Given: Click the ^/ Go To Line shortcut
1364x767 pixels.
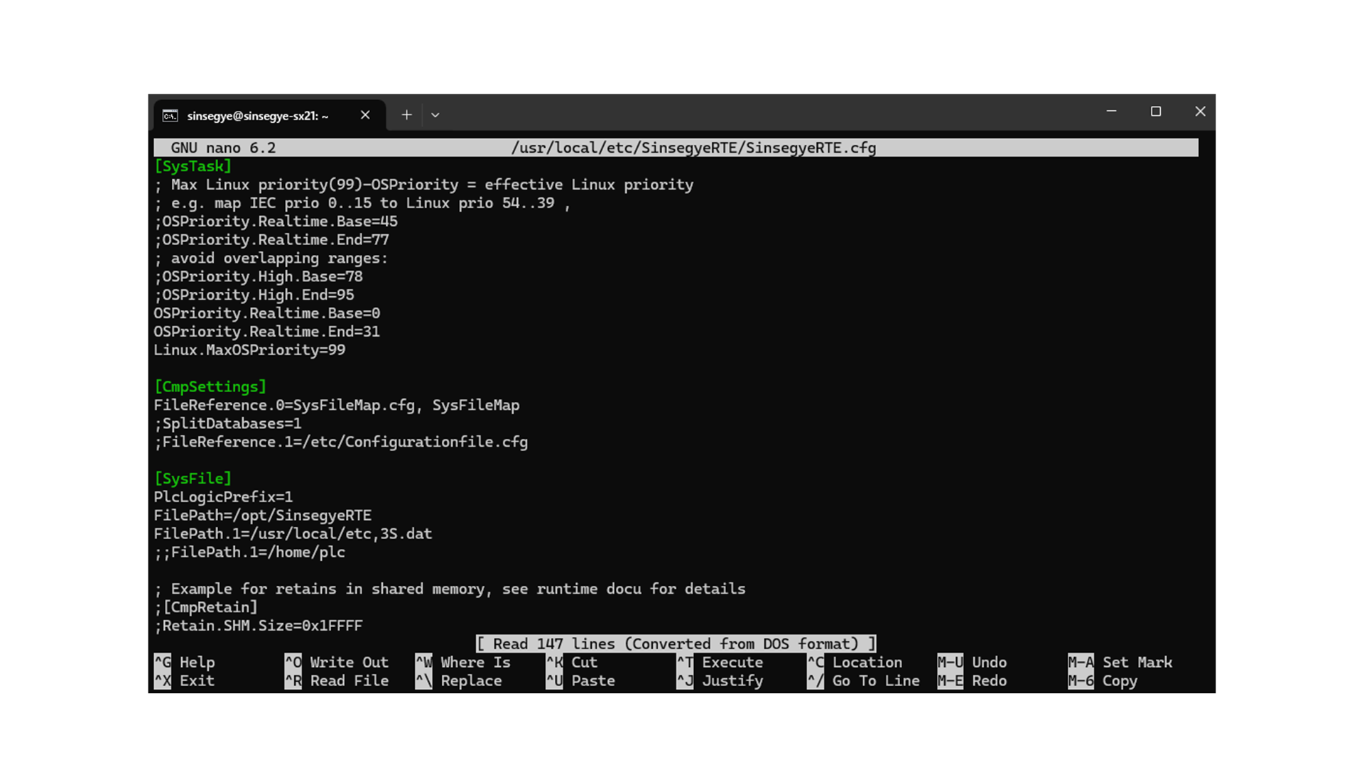Looking at the screenshot, I should coord(863,680).
